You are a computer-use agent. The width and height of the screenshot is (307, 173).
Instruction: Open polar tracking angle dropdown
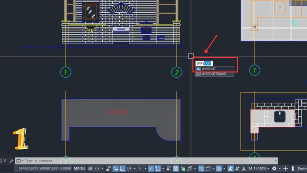pos(135,169)
